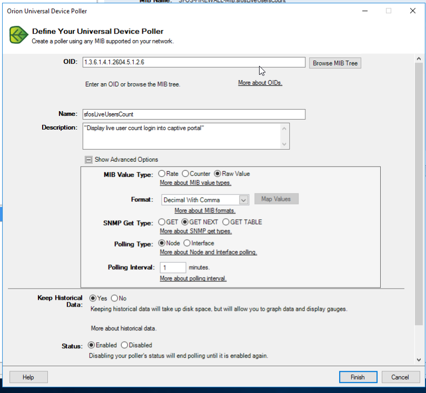Image resolution: width=426 pixels, height=393 pixels.
Task: Open More about MIB formats link
Action: [205, 211]
